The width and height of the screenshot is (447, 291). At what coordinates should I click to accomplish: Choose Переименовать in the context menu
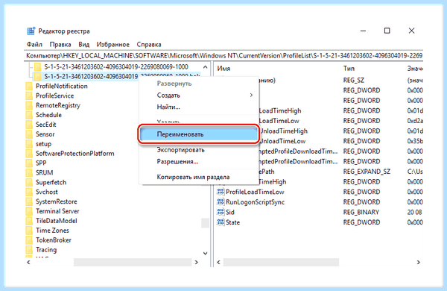click(199, 134)
